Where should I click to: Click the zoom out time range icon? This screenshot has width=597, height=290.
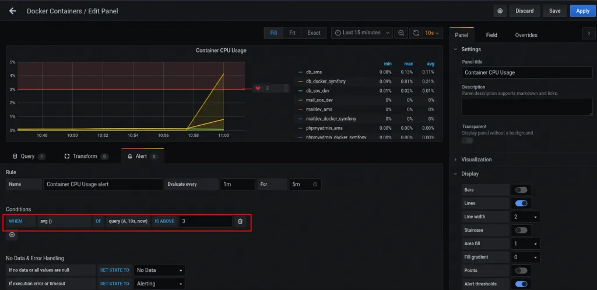tap(401, 33)
